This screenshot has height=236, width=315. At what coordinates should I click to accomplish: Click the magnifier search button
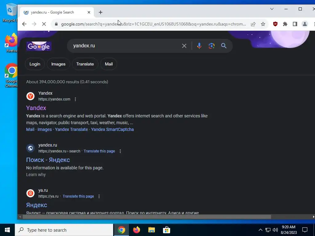click(x=224, y=46)
